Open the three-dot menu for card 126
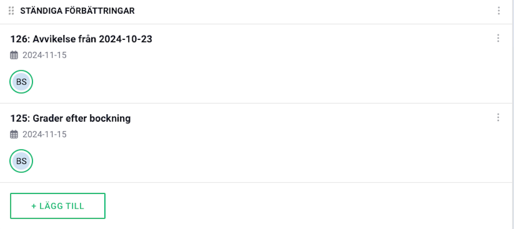 point(498,38)
